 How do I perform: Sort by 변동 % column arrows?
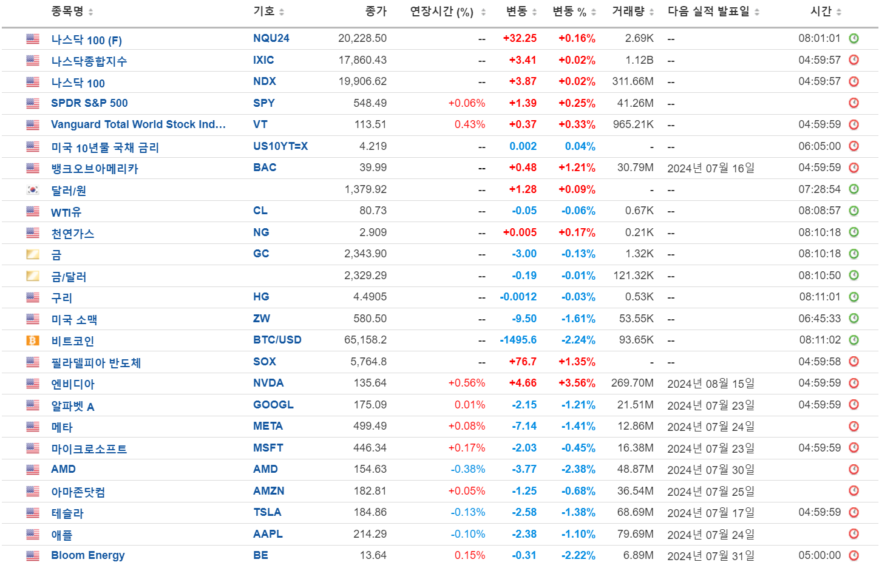594,12
